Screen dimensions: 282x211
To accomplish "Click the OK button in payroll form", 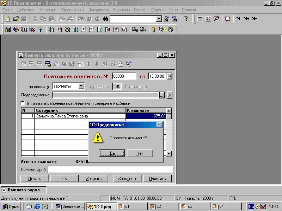I will (x=64, y=179).
